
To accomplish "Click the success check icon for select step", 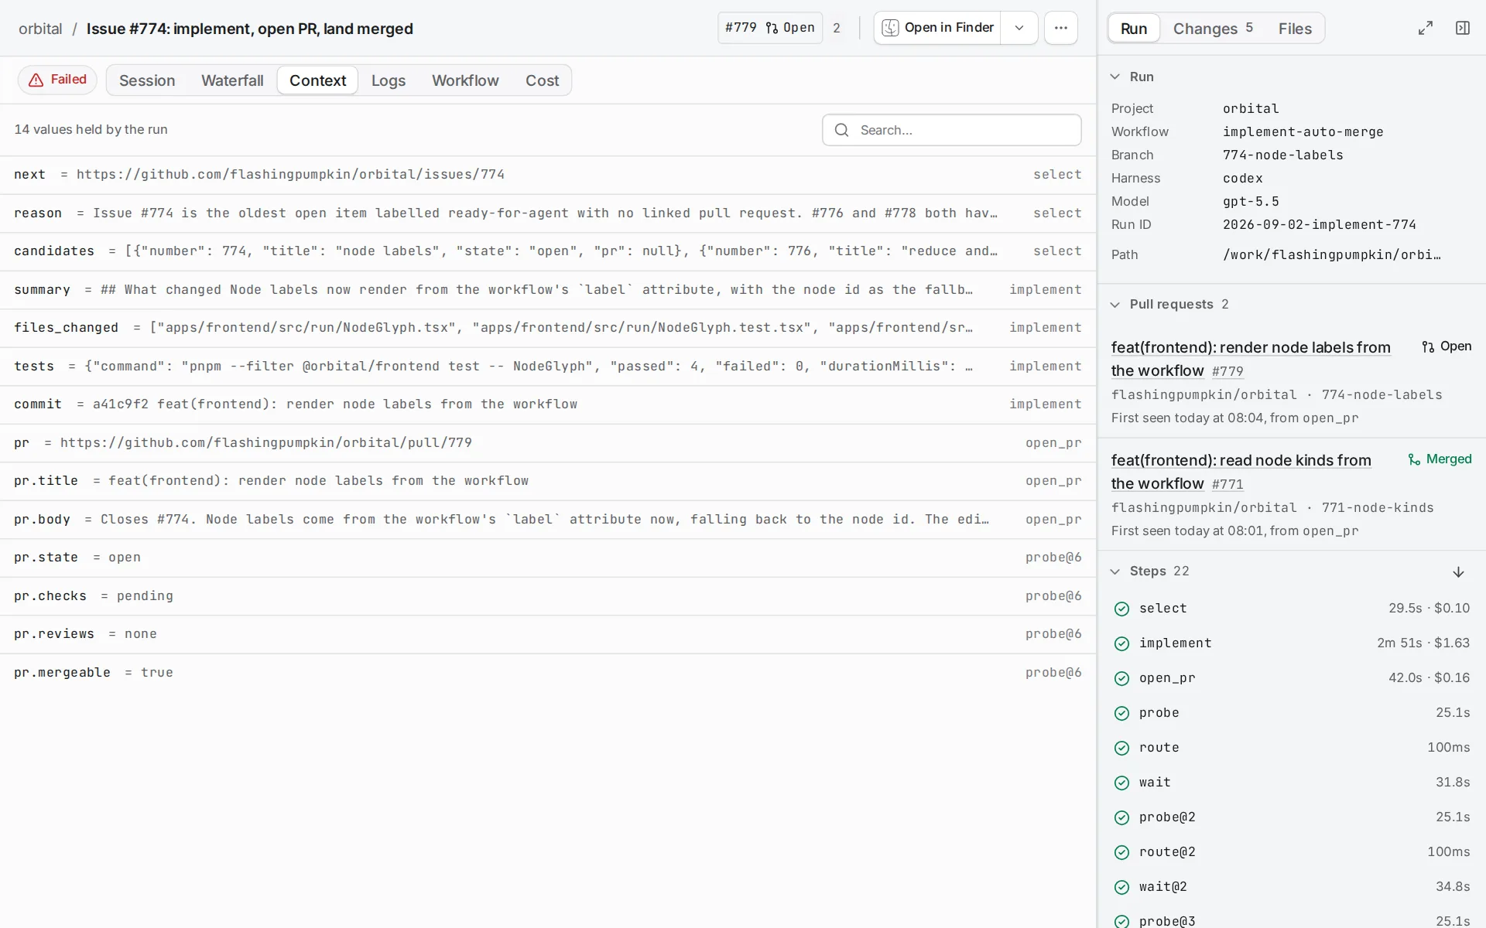I will (x=1121, y=609).
